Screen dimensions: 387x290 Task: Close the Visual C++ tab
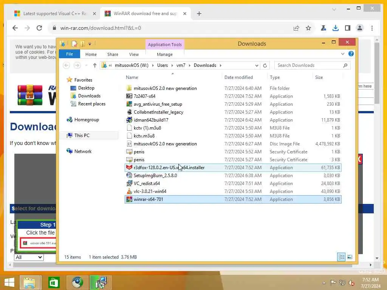point(94,14)
